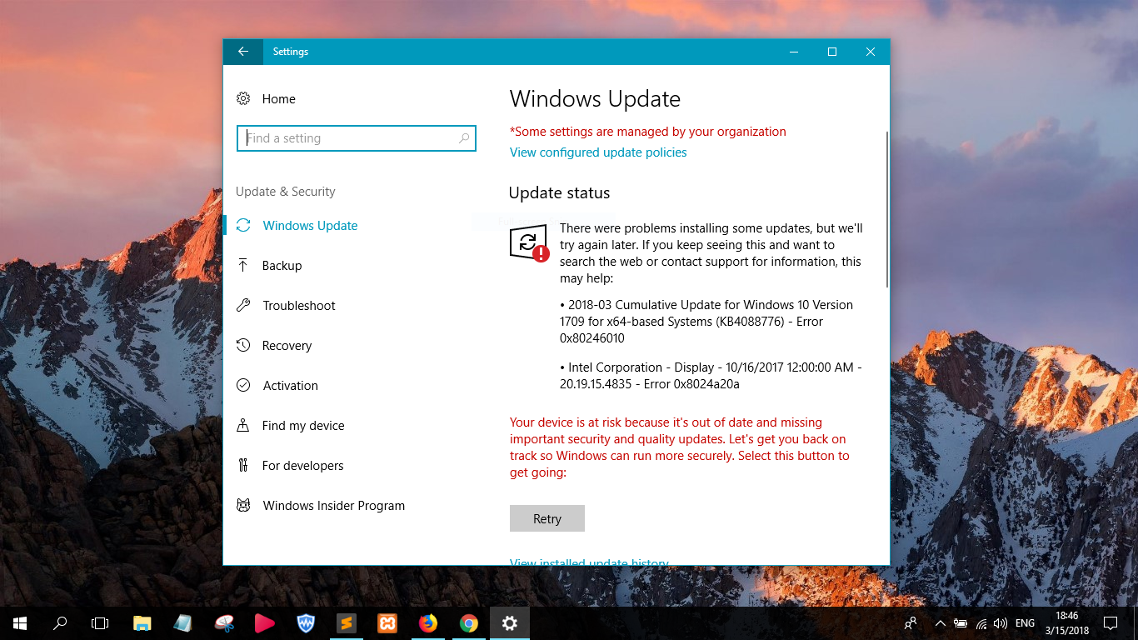Open Sublime Text from the taskbar
This screenshot has width=1138, height=640.
click(346, 622)
